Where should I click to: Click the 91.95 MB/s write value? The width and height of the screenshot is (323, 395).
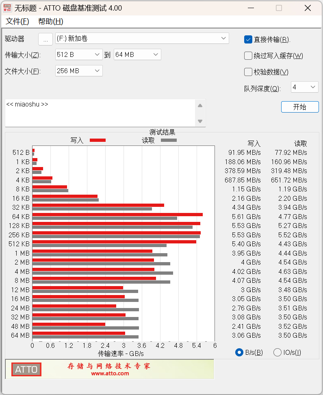tap(245, 153)
